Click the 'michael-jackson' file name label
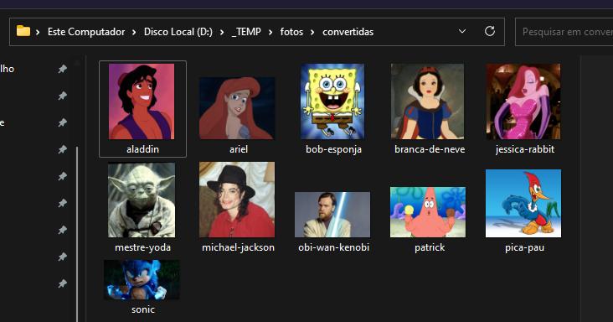The image size is (613, 322). 238,247
